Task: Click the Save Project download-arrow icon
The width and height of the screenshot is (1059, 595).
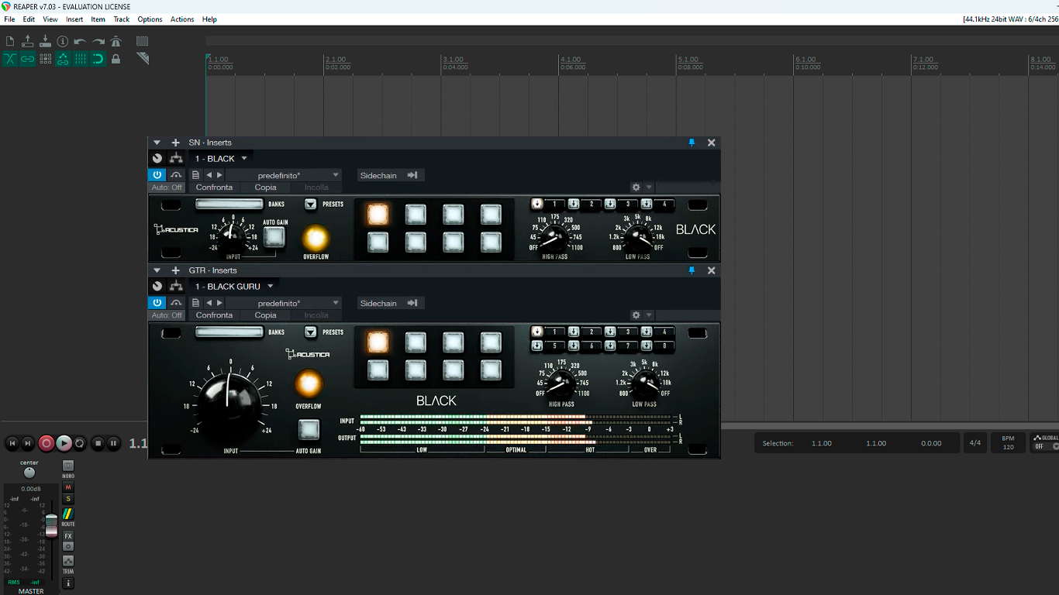Action: point(45,41)
